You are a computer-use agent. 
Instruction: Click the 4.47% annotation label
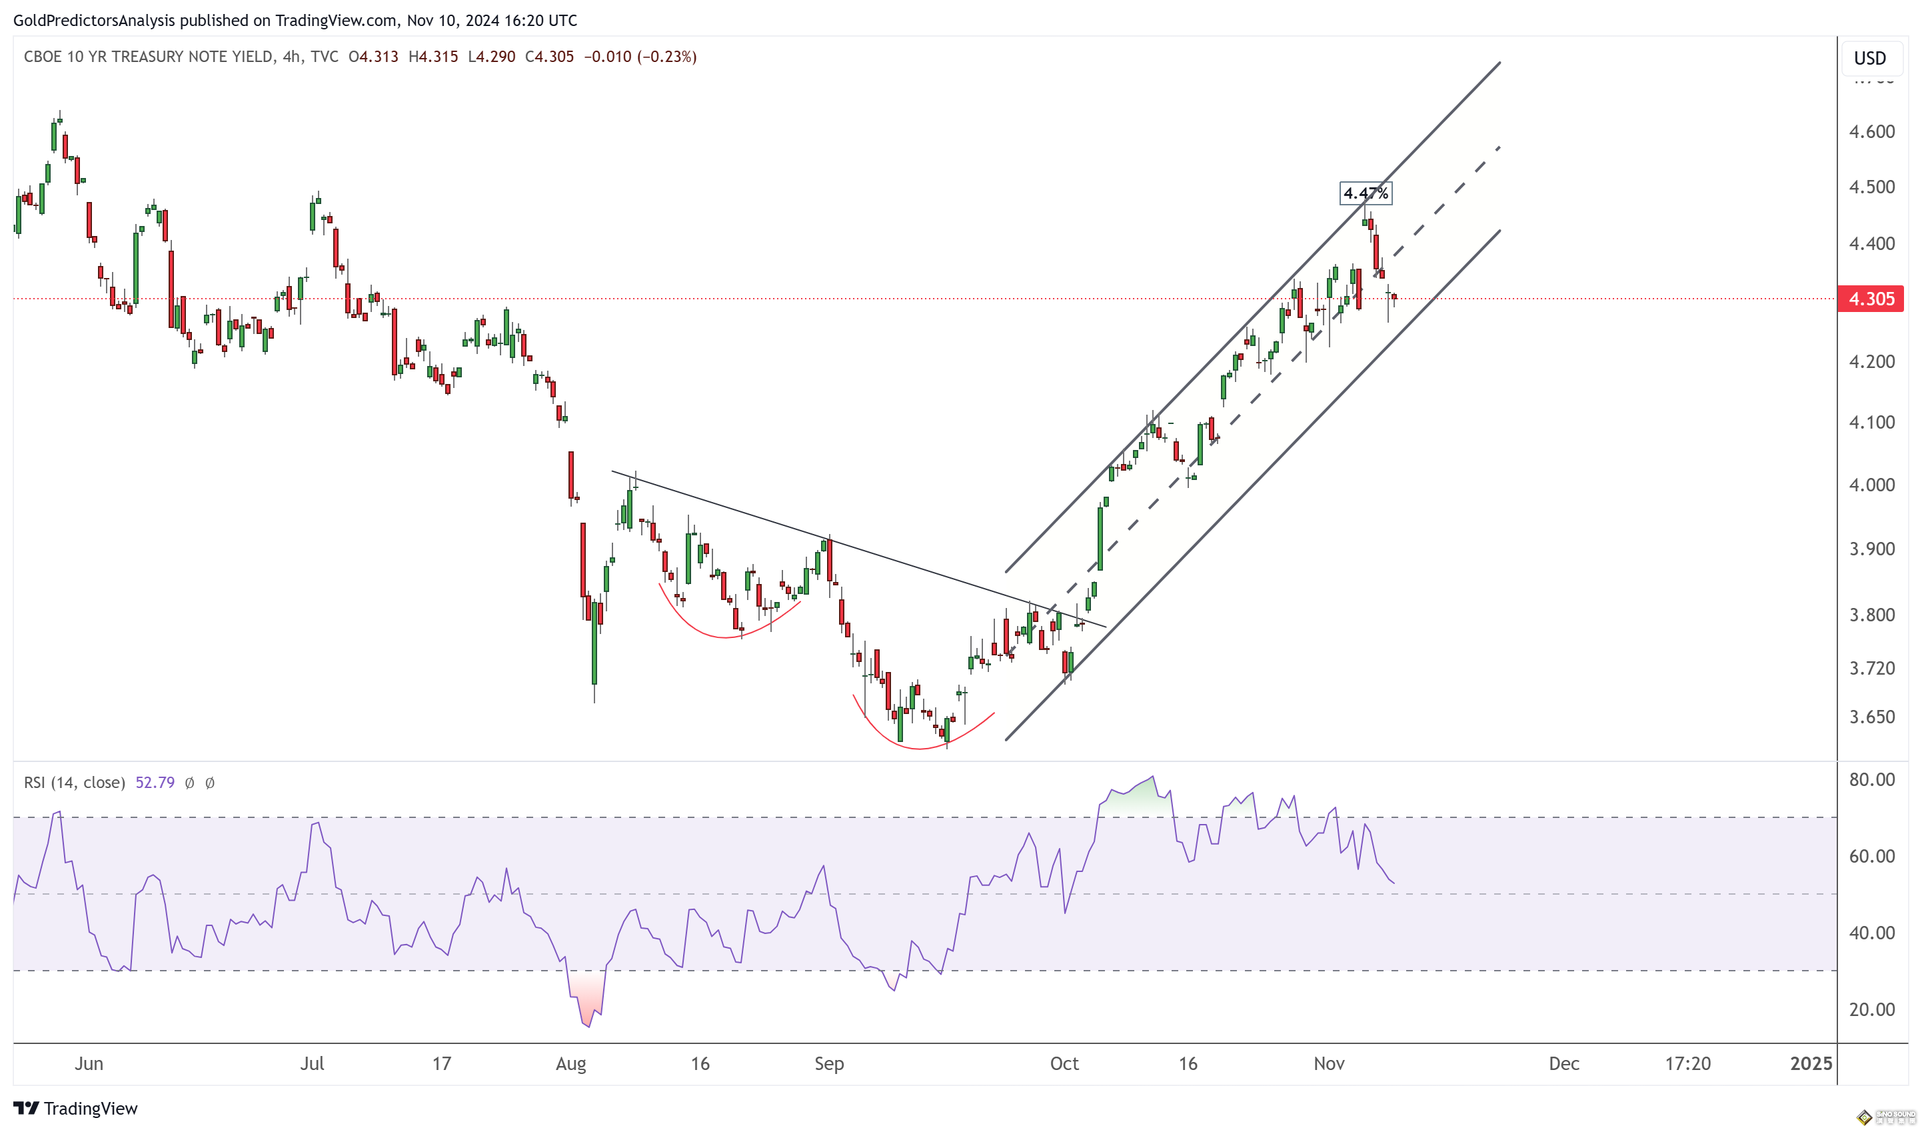1366,193
